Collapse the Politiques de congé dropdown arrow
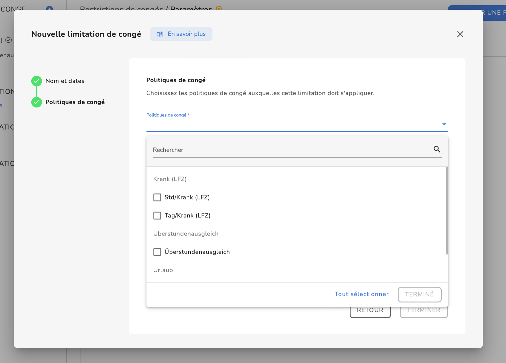The image size is (506, 363). (444, 124)
